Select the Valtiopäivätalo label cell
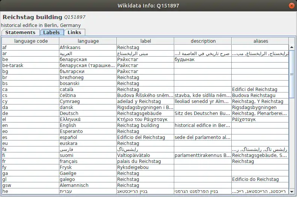 146,155
